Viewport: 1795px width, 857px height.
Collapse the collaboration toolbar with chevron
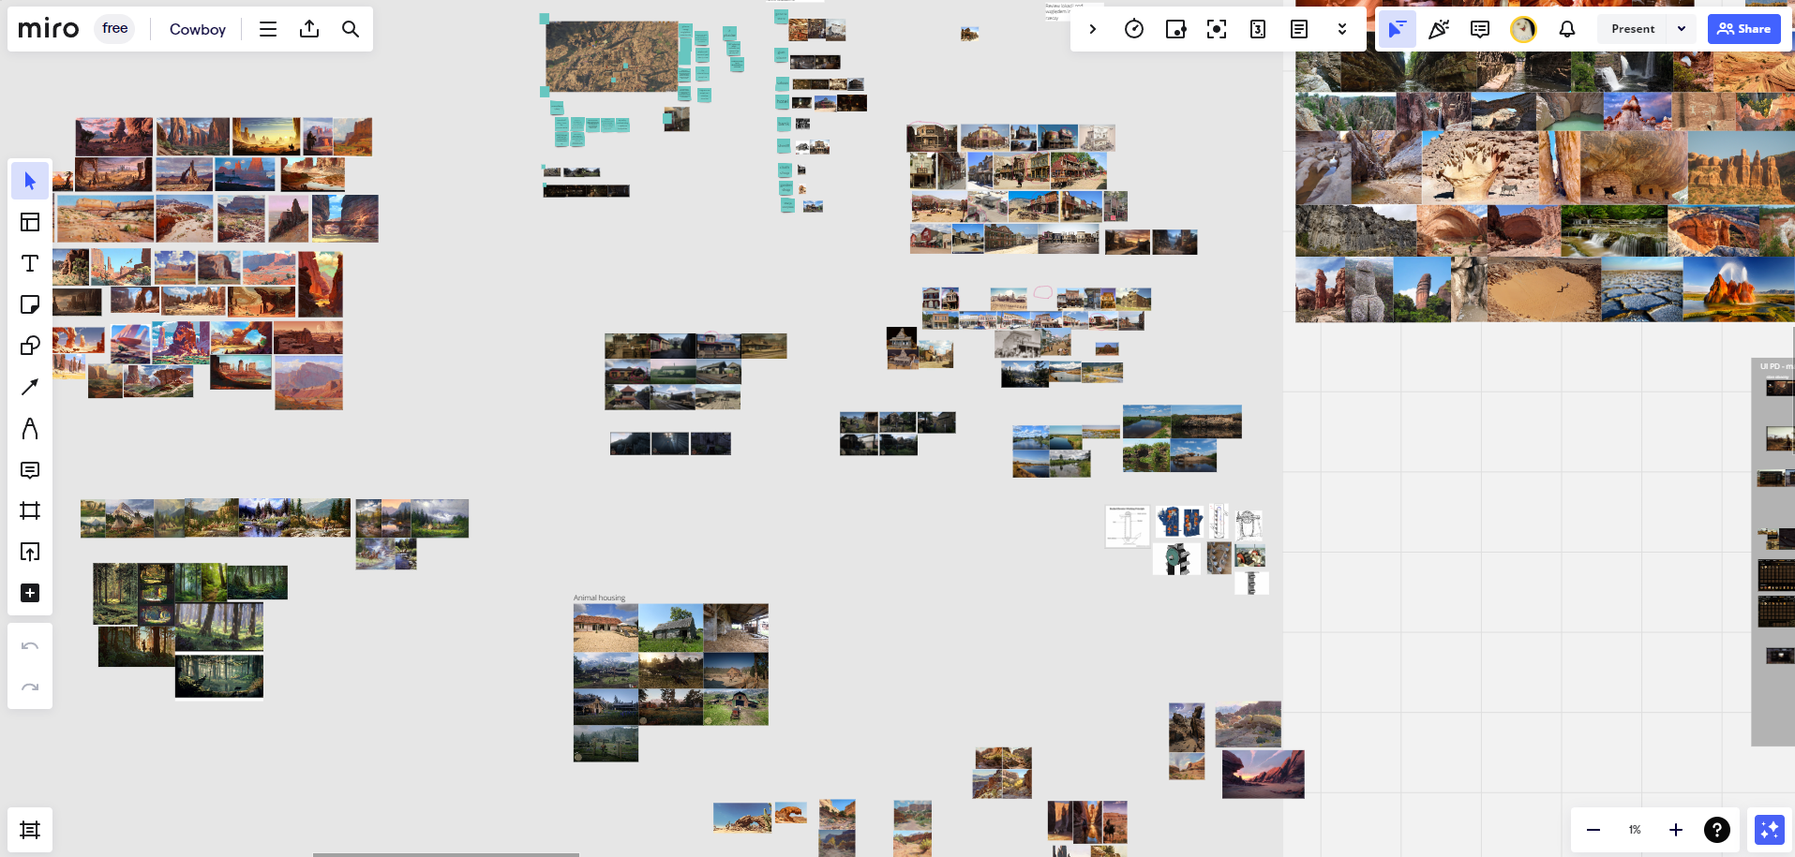[1093, 29]
